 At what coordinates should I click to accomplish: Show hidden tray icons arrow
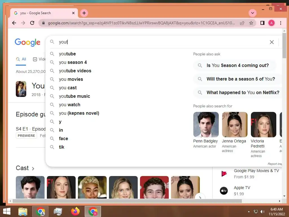[x=249, y=212]
